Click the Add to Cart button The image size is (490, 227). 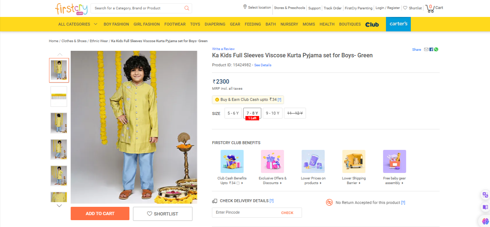[x=100, y=213]
